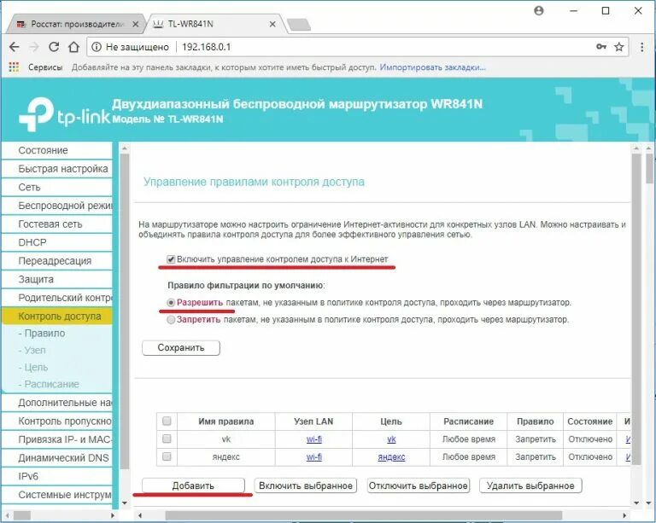Click the content horizontal scrollbar right arrow
656x523 pixels.
pyautogui.click(x=624, y=516)
